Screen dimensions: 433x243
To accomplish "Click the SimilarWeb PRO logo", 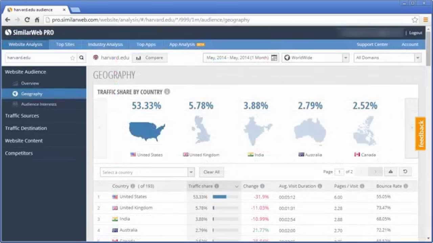I will point(29,32).
